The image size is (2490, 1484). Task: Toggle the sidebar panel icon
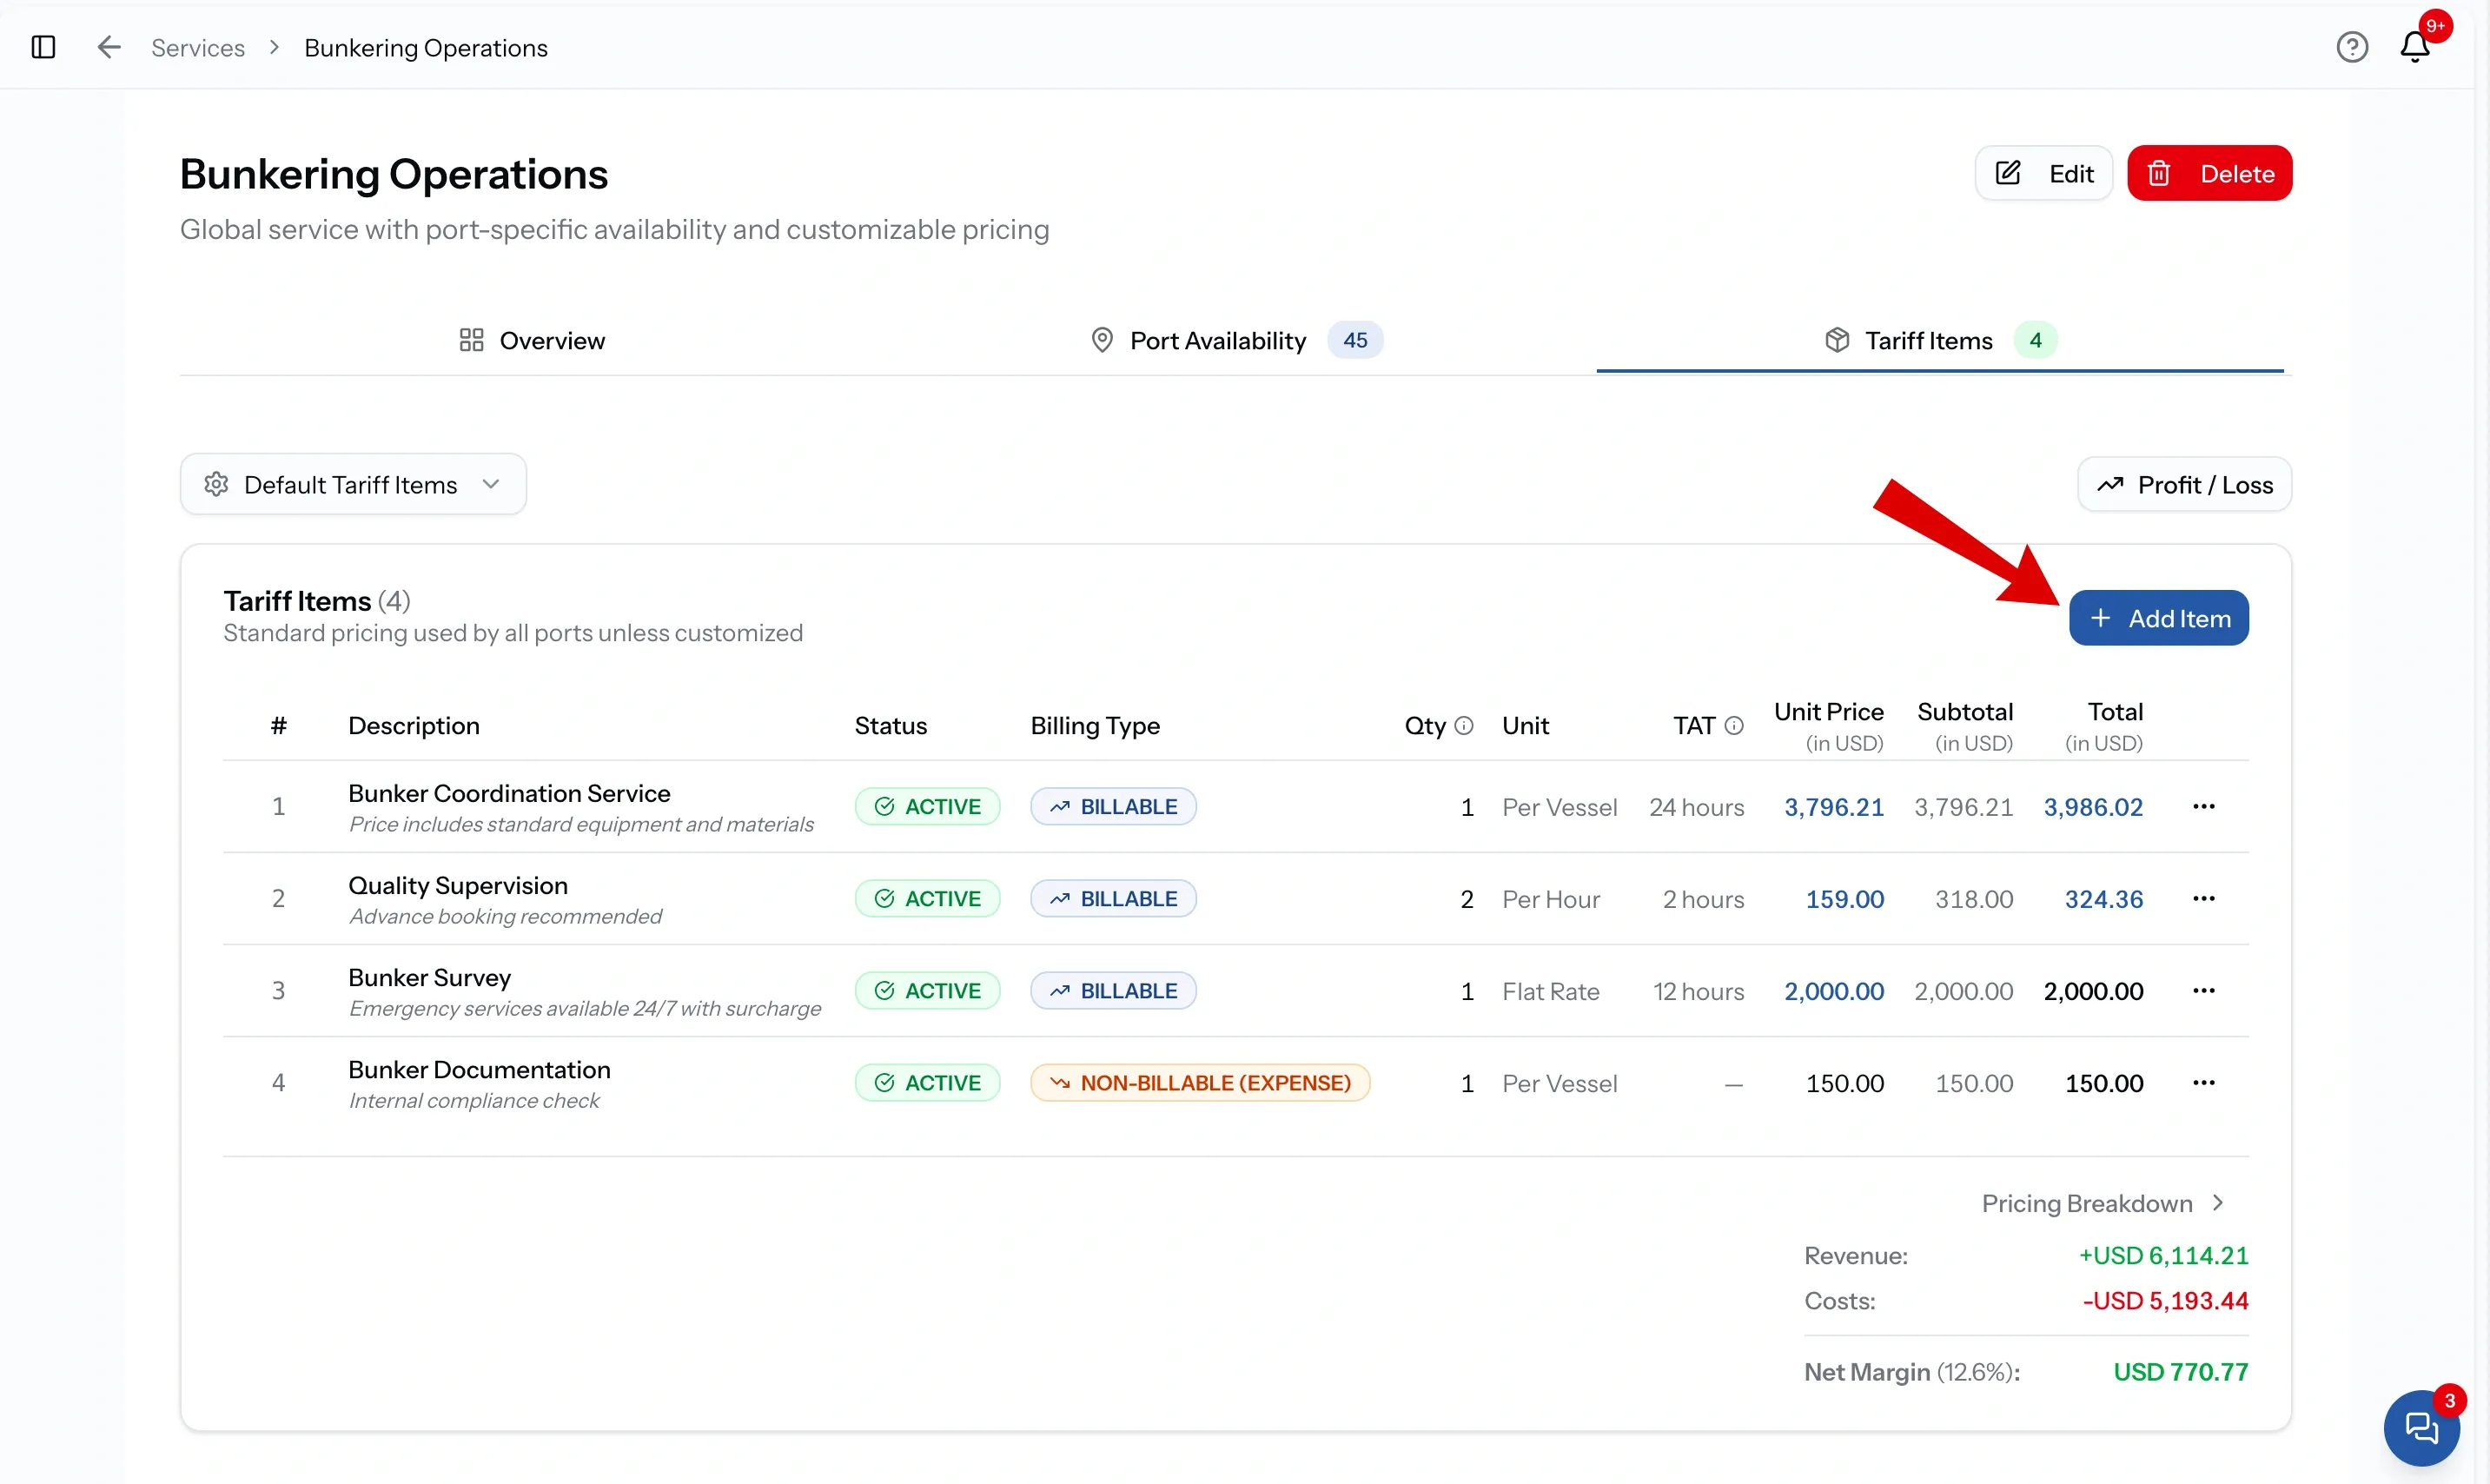click(43, 47)
